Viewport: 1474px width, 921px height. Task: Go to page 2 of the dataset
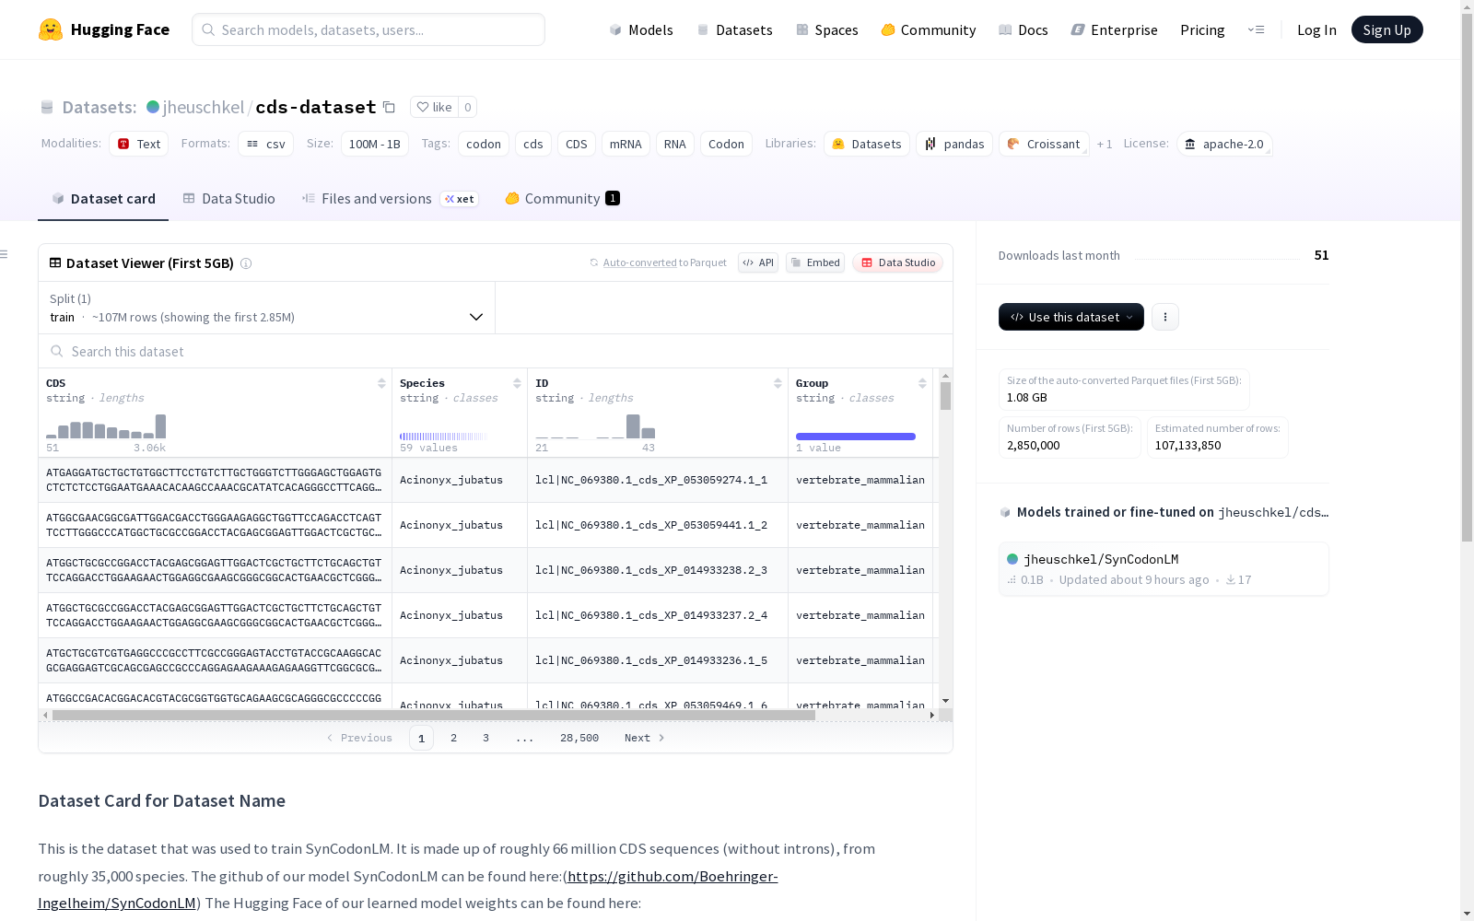tap(453, 738)
